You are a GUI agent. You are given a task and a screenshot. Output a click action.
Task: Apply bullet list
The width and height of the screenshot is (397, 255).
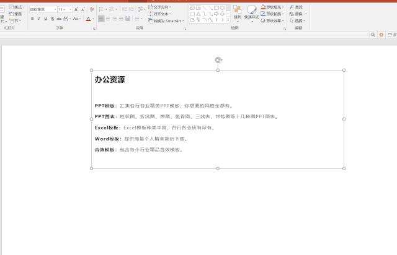pyautogui.click(x=102, y=10)
